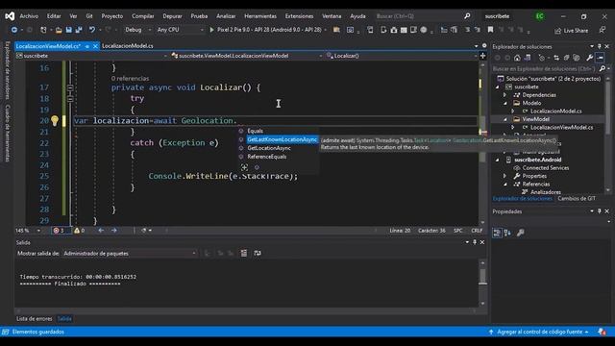Click the search icon in Solution Explorer
Screen dimensions: 615x346
pos(603,68)
